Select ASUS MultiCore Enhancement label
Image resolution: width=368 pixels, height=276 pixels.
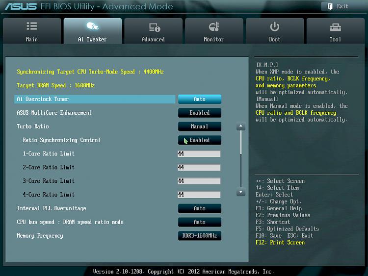coord(54,113)
